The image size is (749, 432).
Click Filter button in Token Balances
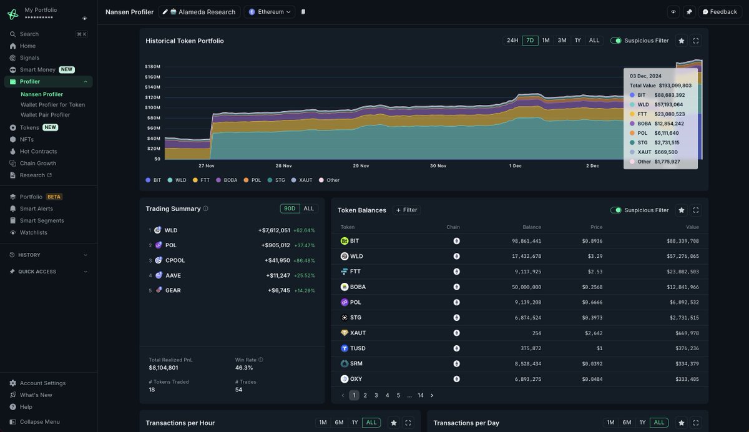(x=407, y=210)
